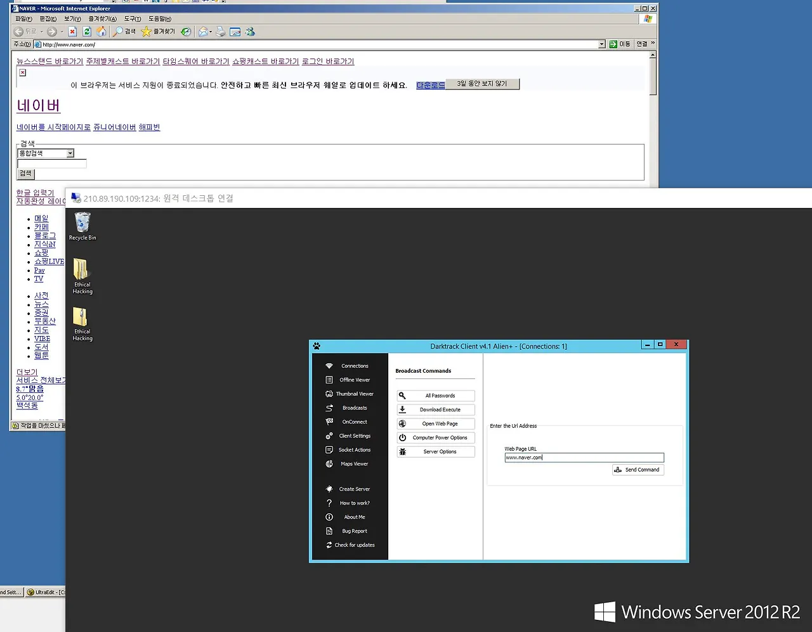The height and width of the screenshot is (632, 812).
Task: Expand the 통합검색 search type dropdown
Action: pos(70,153)
